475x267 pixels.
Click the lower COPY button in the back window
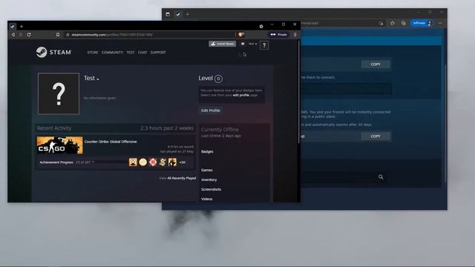(376, 136)
